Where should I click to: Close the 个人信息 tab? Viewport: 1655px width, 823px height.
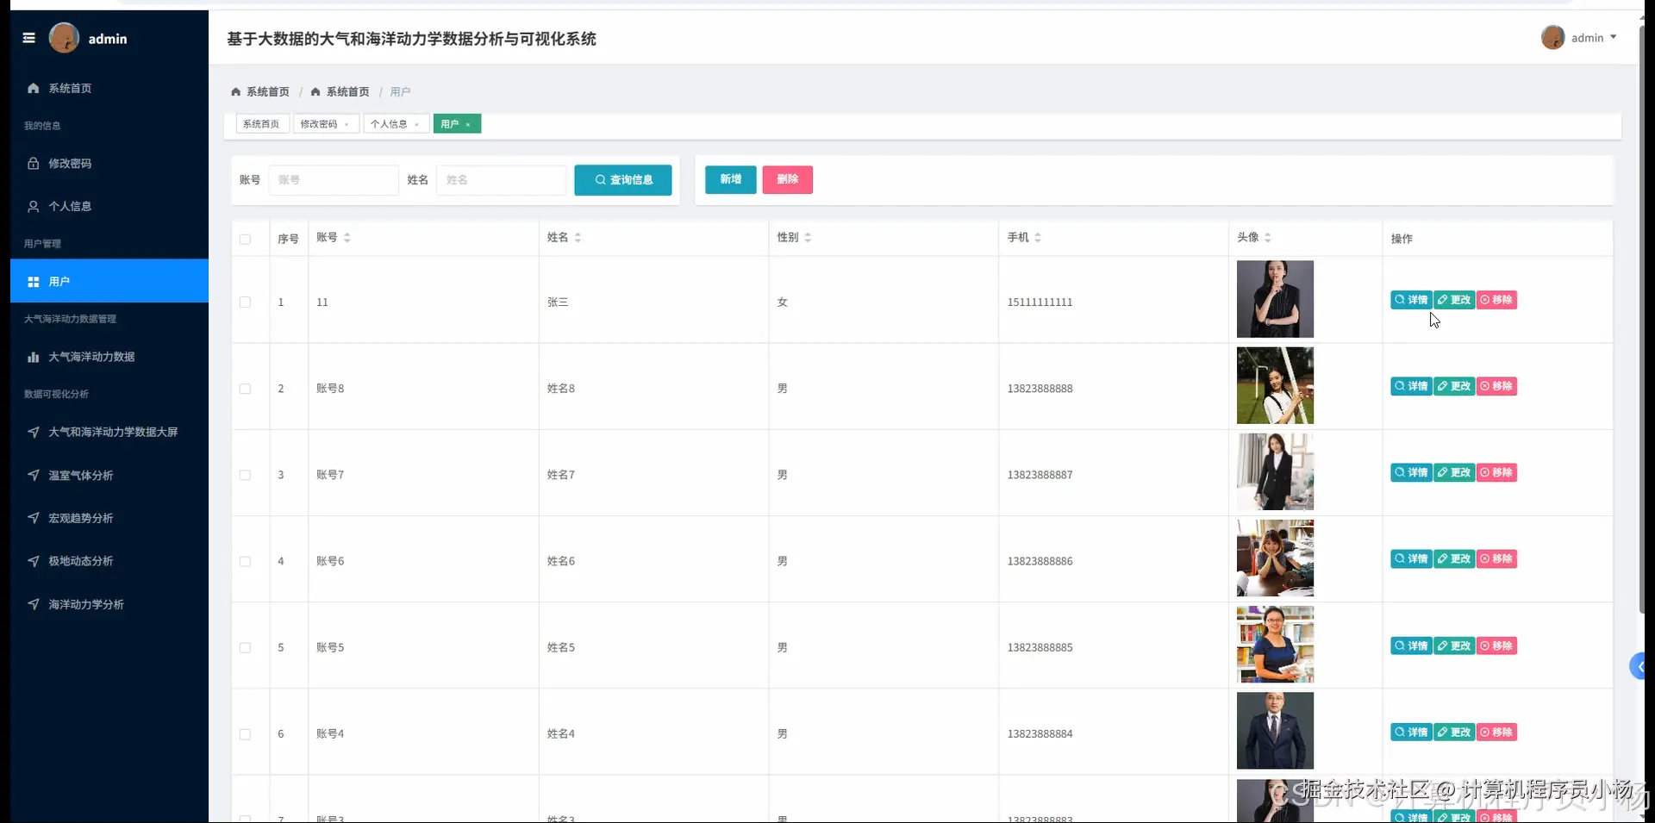[x=416, y=125]
